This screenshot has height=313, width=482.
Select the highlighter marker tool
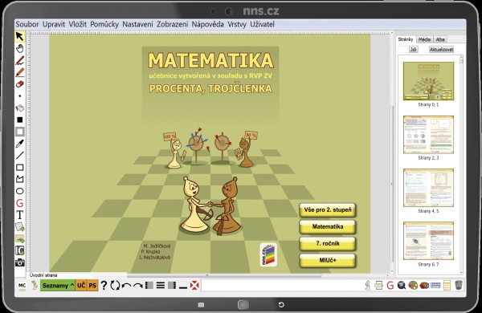(19, 72)
